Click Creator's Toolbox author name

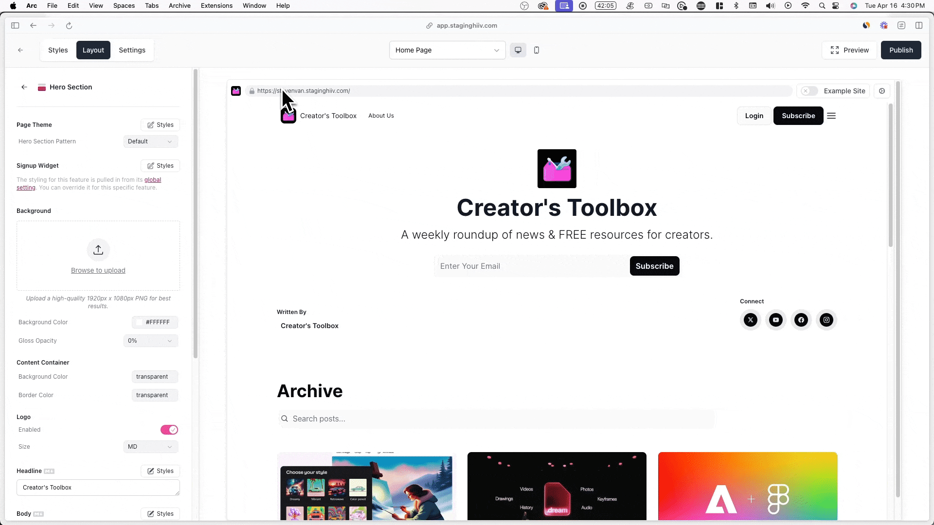309,326
